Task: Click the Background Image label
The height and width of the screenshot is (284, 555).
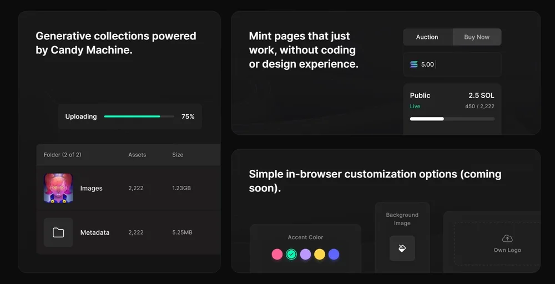Action: click(402, 219)
